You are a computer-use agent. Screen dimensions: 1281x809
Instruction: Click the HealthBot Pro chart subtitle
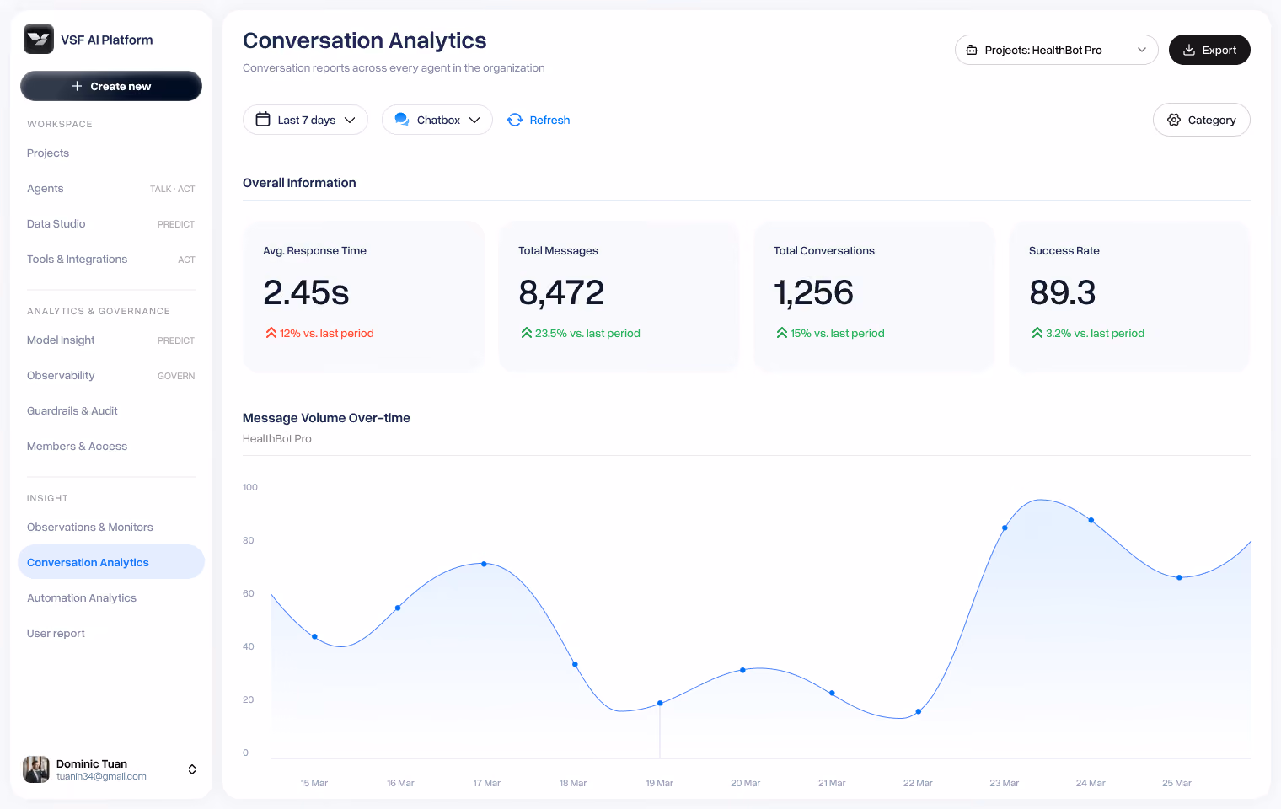pyautogui.click(x=277, y=439)
